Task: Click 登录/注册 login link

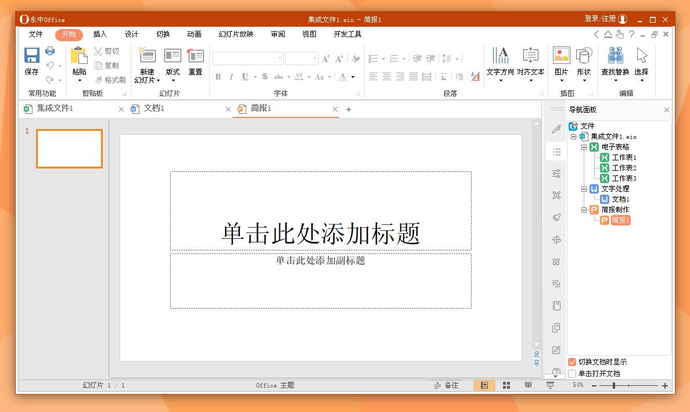Action: [600, 19]
